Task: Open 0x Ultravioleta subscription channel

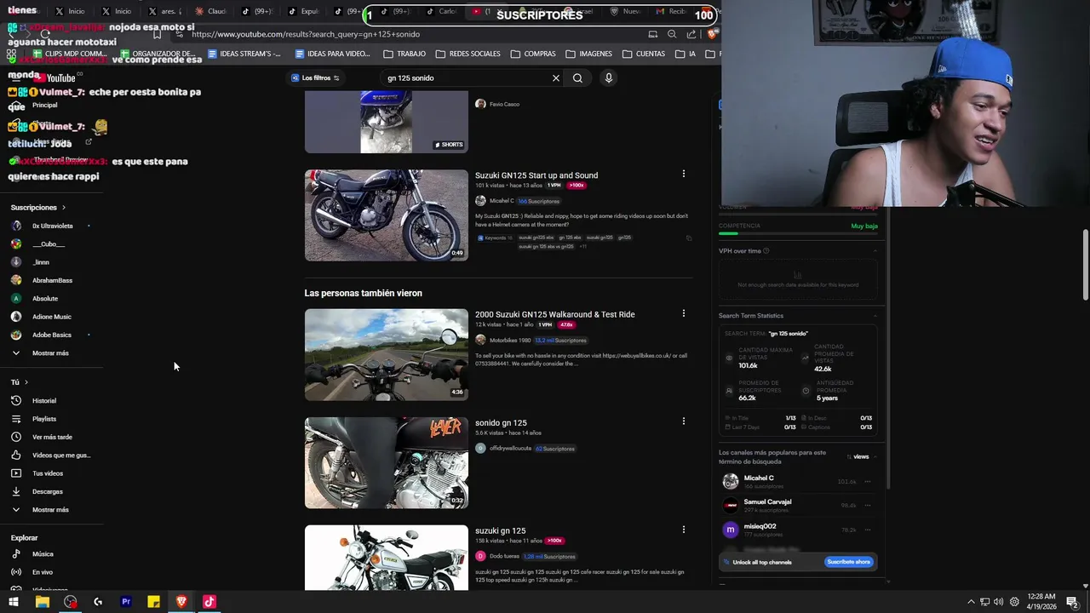Action: (51, 226)
